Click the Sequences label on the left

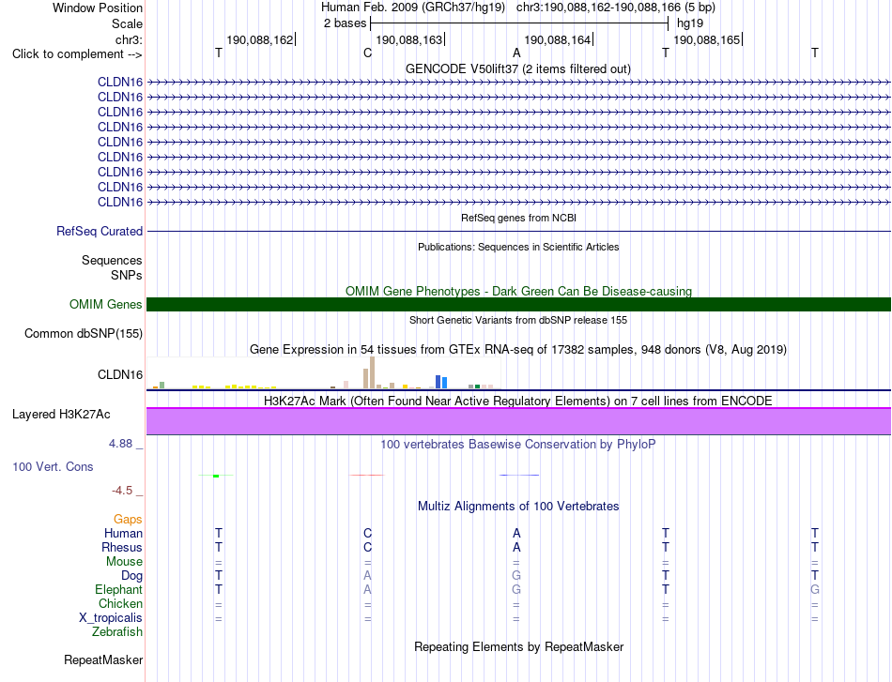112,260
